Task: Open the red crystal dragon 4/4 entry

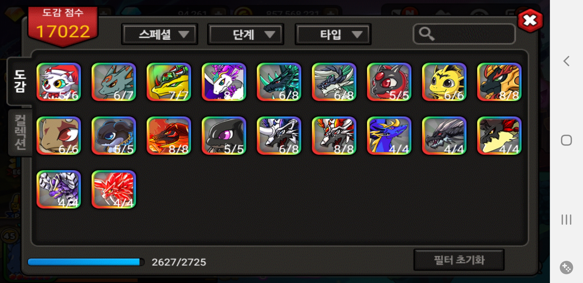Action: coord(114,189)
